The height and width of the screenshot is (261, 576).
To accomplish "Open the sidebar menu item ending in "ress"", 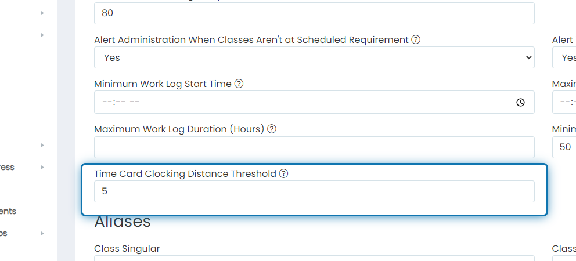I will pos(8,168).
